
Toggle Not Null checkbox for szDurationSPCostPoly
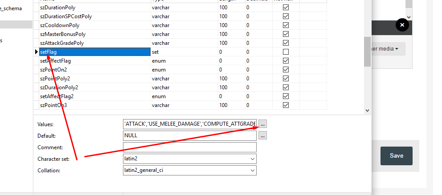[x=286, y=16]
